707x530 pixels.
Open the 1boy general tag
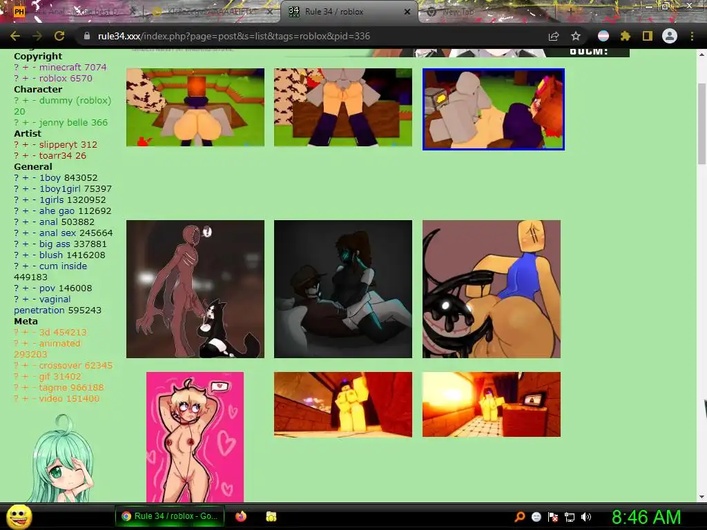(x=50, y=177)
